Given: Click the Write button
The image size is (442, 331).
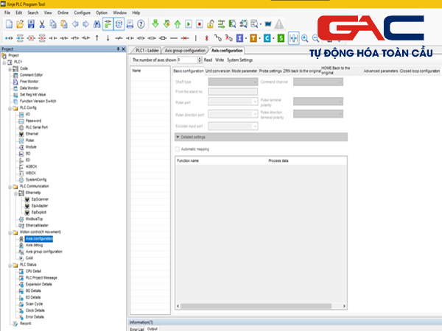Looking at the screenshot, I should click(x=220, y=59).
